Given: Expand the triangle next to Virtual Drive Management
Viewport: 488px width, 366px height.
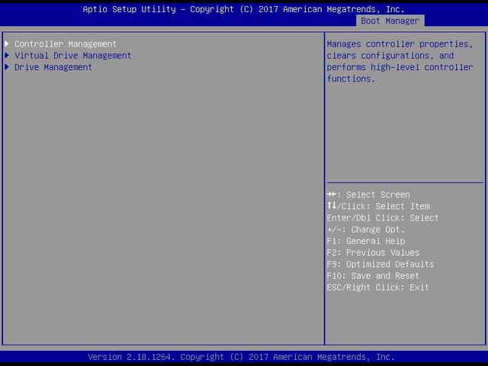Looking at the screenshot, I should [x=7, y=56].
